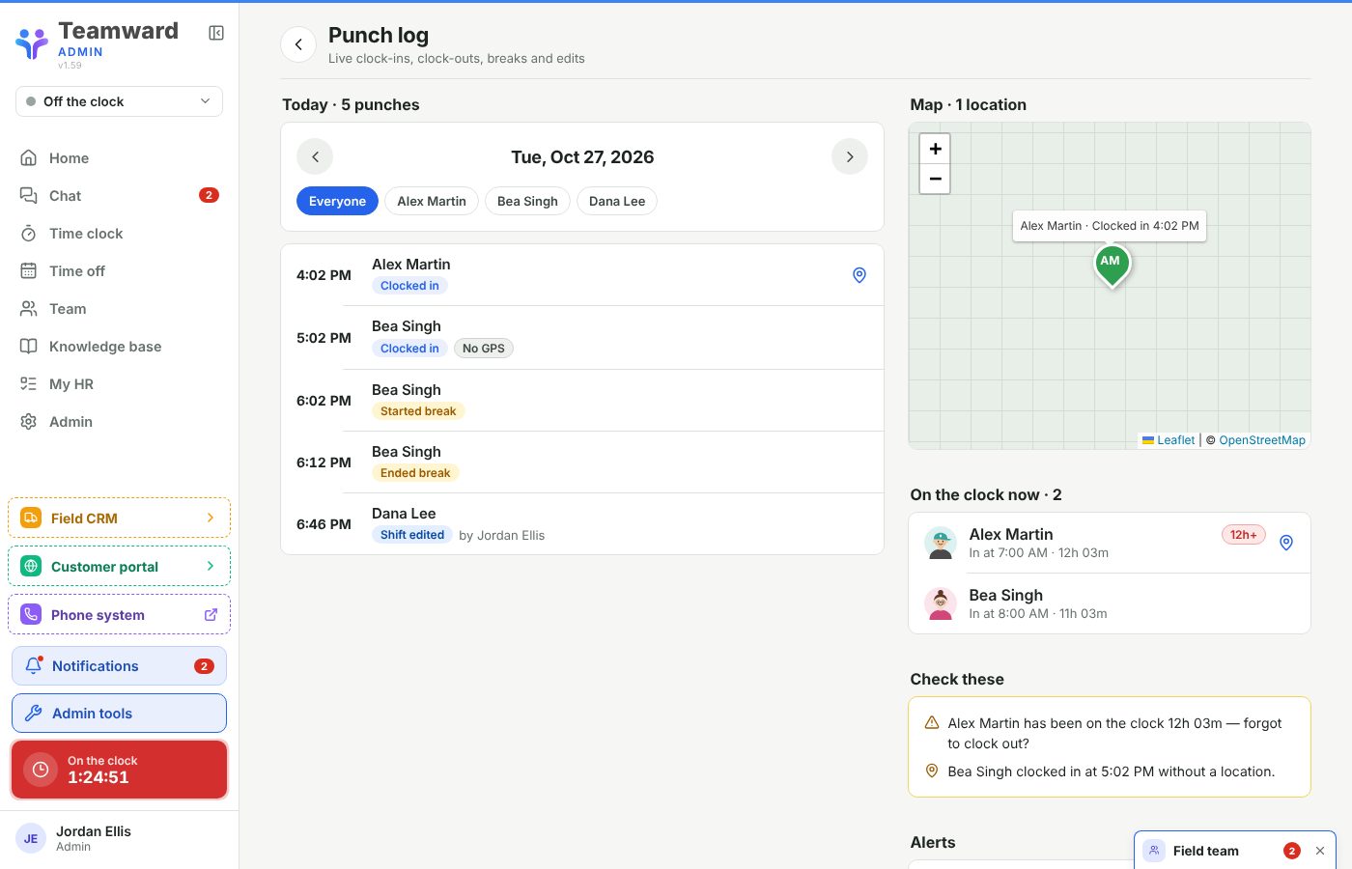The width and height of the screenshot is (1352, 869).
Task: Select the Everyone filter chip
Action: coord(338,201)
